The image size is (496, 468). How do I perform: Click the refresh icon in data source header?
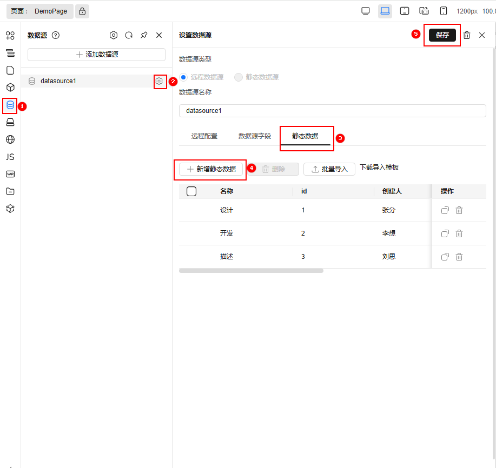click(129, 35)
